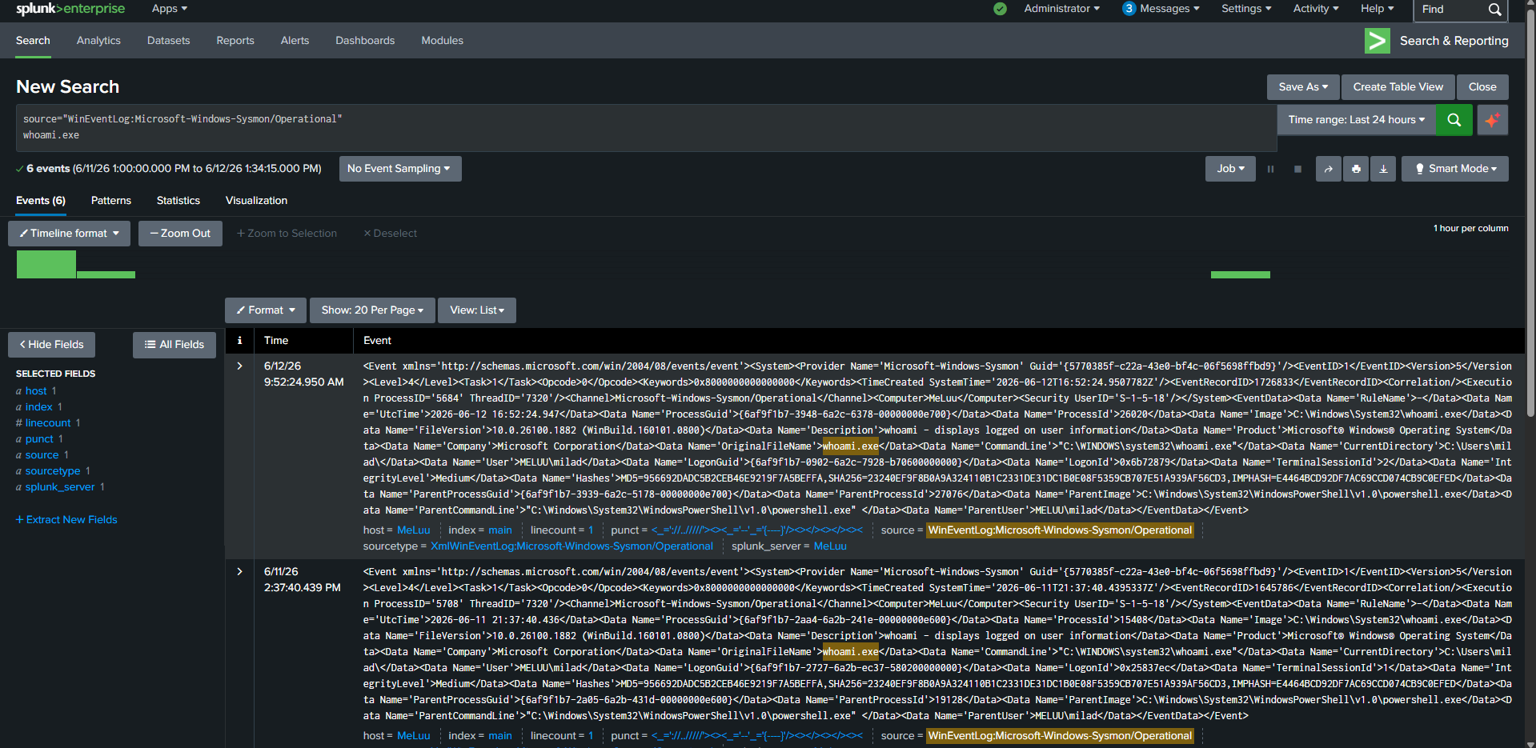Open Smart Mode dropdown
This screenshot has width=1536, height=748.
[1455, 169]
